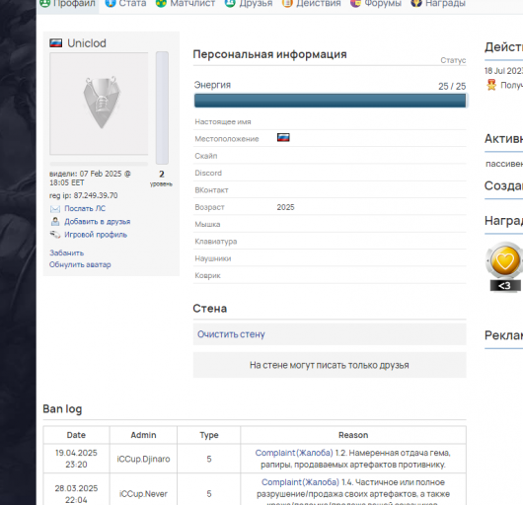This screenshot has height=505, width=523.
Task: Click the Admin column header
Action: pyautogui.click(x=143, y=435)
